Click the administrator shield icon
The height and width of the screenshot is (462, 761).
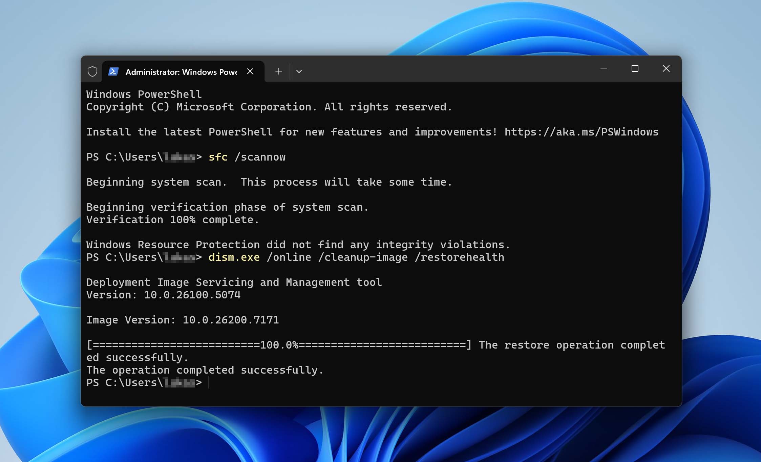coord(92,71)
